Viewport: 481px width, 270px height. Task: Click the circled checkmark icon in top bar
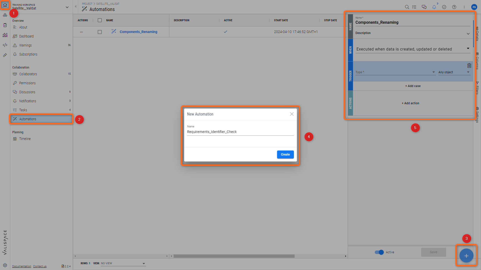[x=444, y=7]
